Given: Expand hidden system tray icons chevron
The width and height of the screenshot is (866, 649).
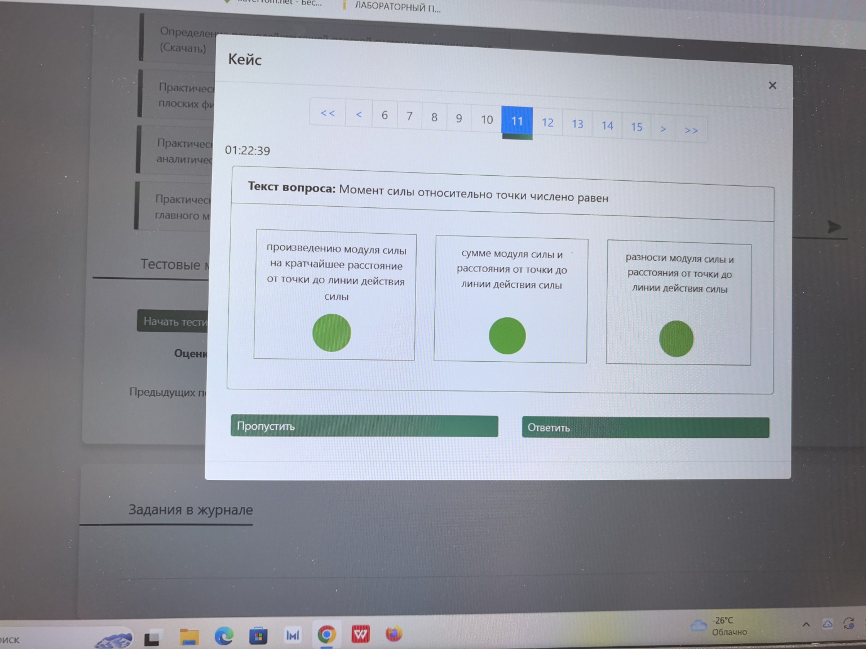Looking at the screenshot, I should pyautogui.click(x=806, y=624).
